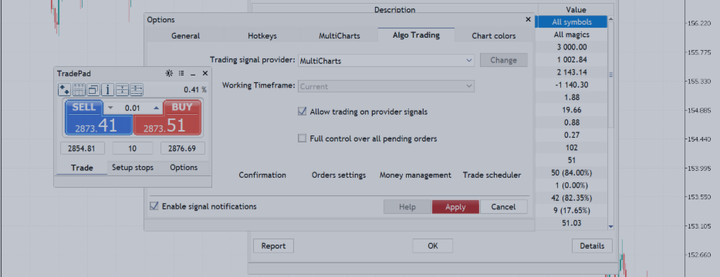Click the Details button in background window
This screenshot has height=277, width=720.
(x=592, y=246)
